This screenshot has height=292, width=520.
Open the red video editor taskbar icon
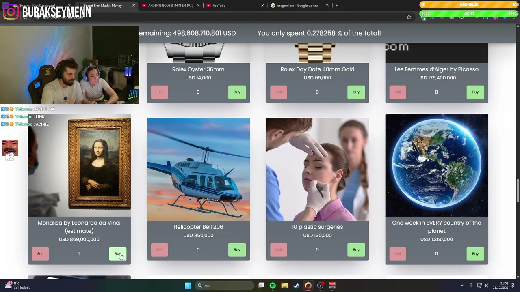(x=332, y=286)
